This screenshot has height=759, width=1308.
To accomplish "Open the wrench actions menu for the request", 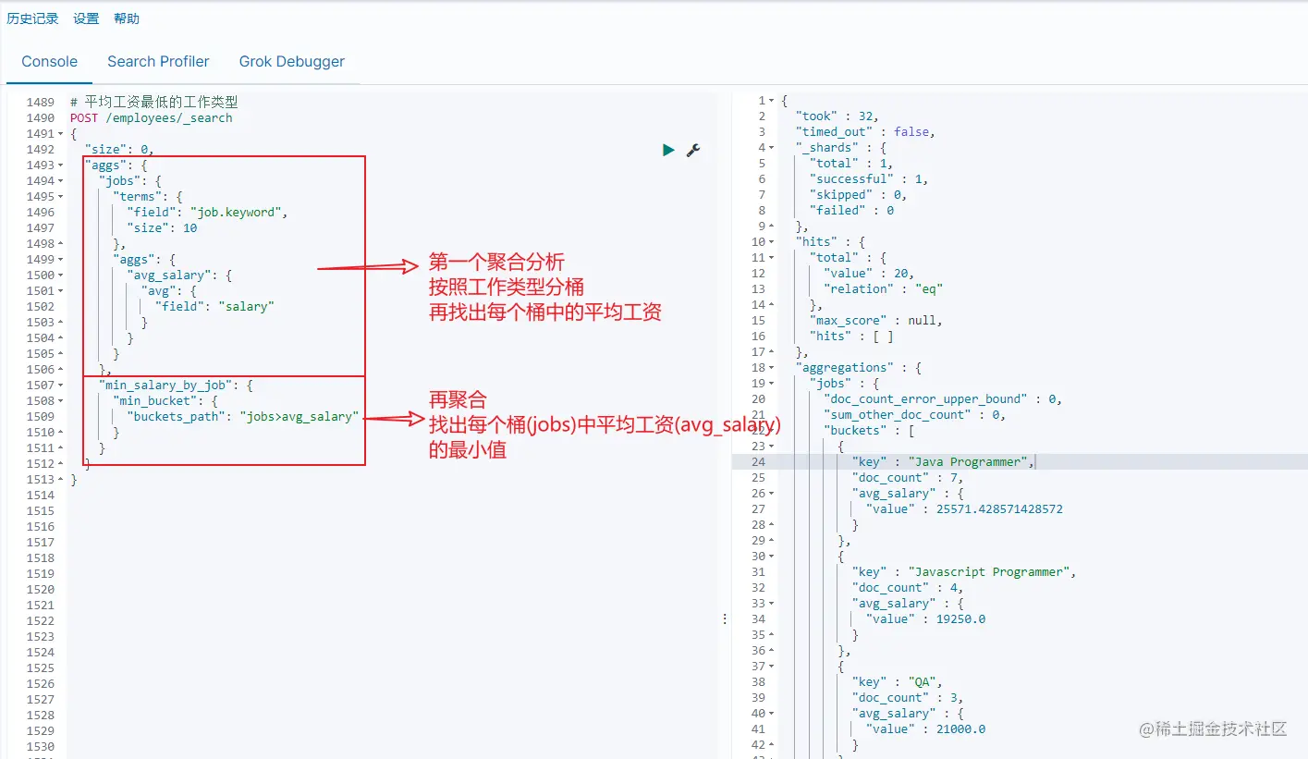I will click(x=692, y=150).
